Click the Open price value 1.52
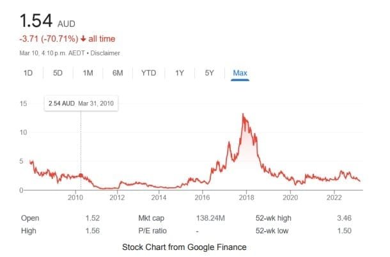 click(93, 218)
